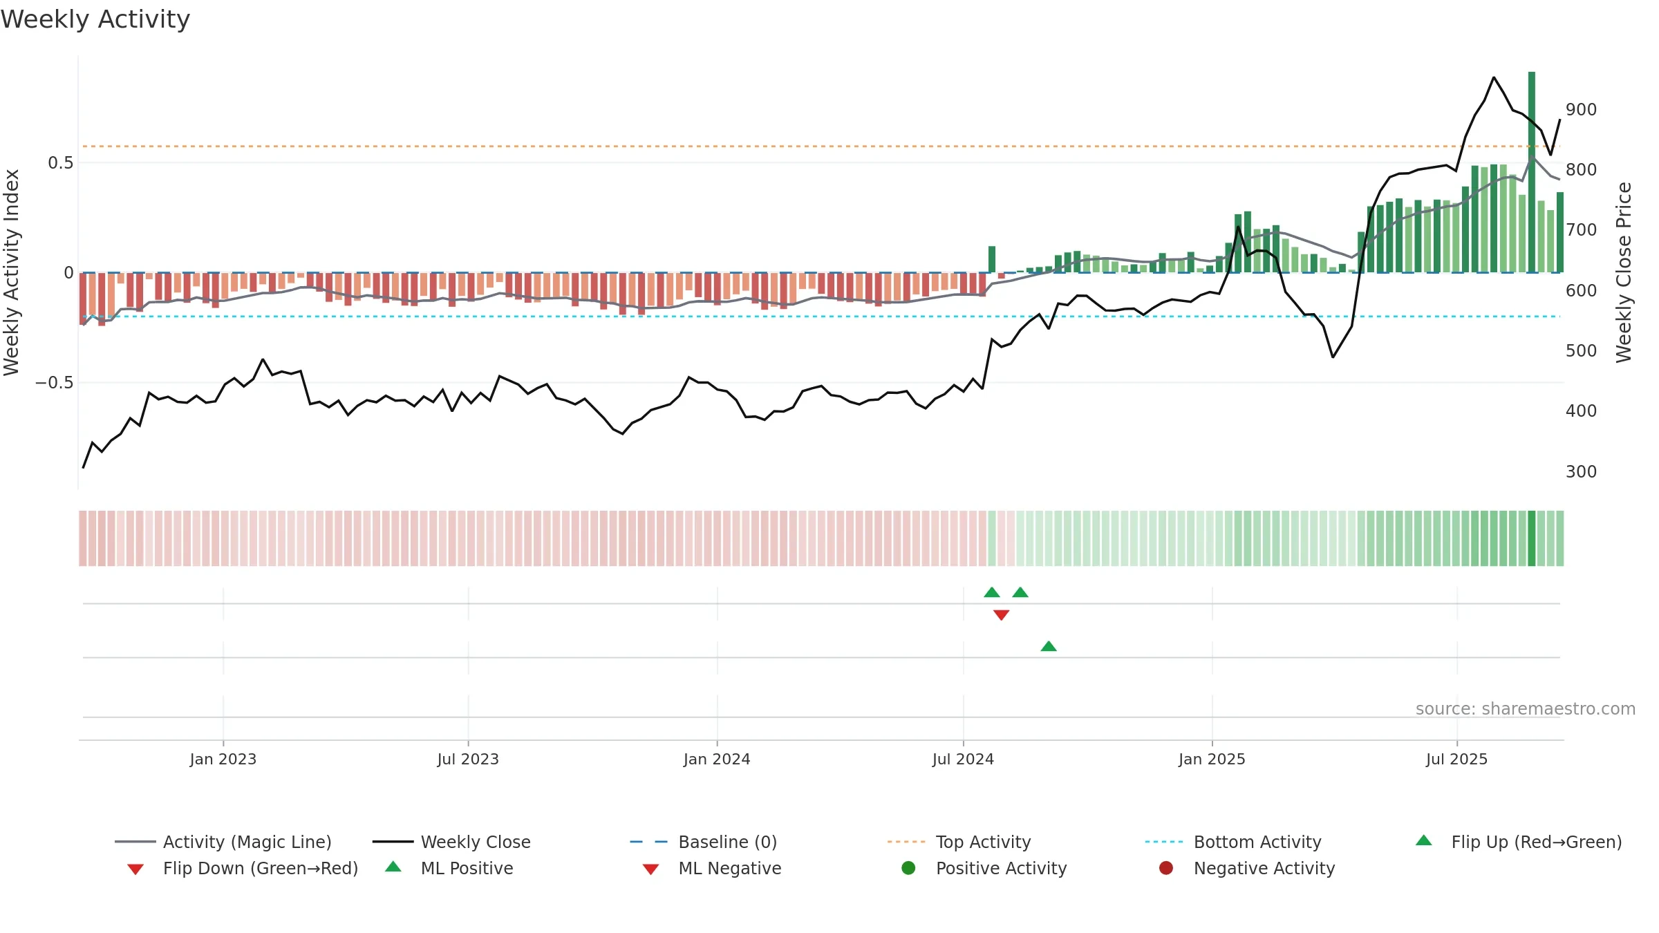The image size is (1659, 933).
Task: Click the Negative Activity red circle icon
Action: [1166, 868]
